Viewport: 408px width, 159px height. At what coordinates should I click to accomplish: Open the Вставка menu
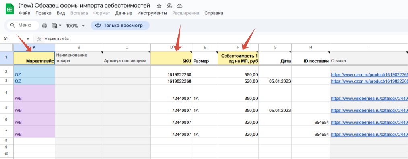point(79,13)
